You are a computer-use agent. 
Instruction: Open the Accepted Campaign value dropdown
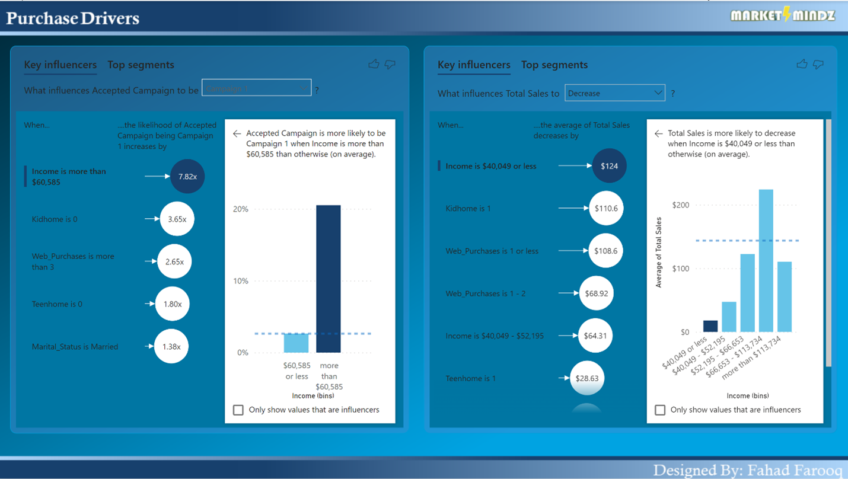(256, 89)
